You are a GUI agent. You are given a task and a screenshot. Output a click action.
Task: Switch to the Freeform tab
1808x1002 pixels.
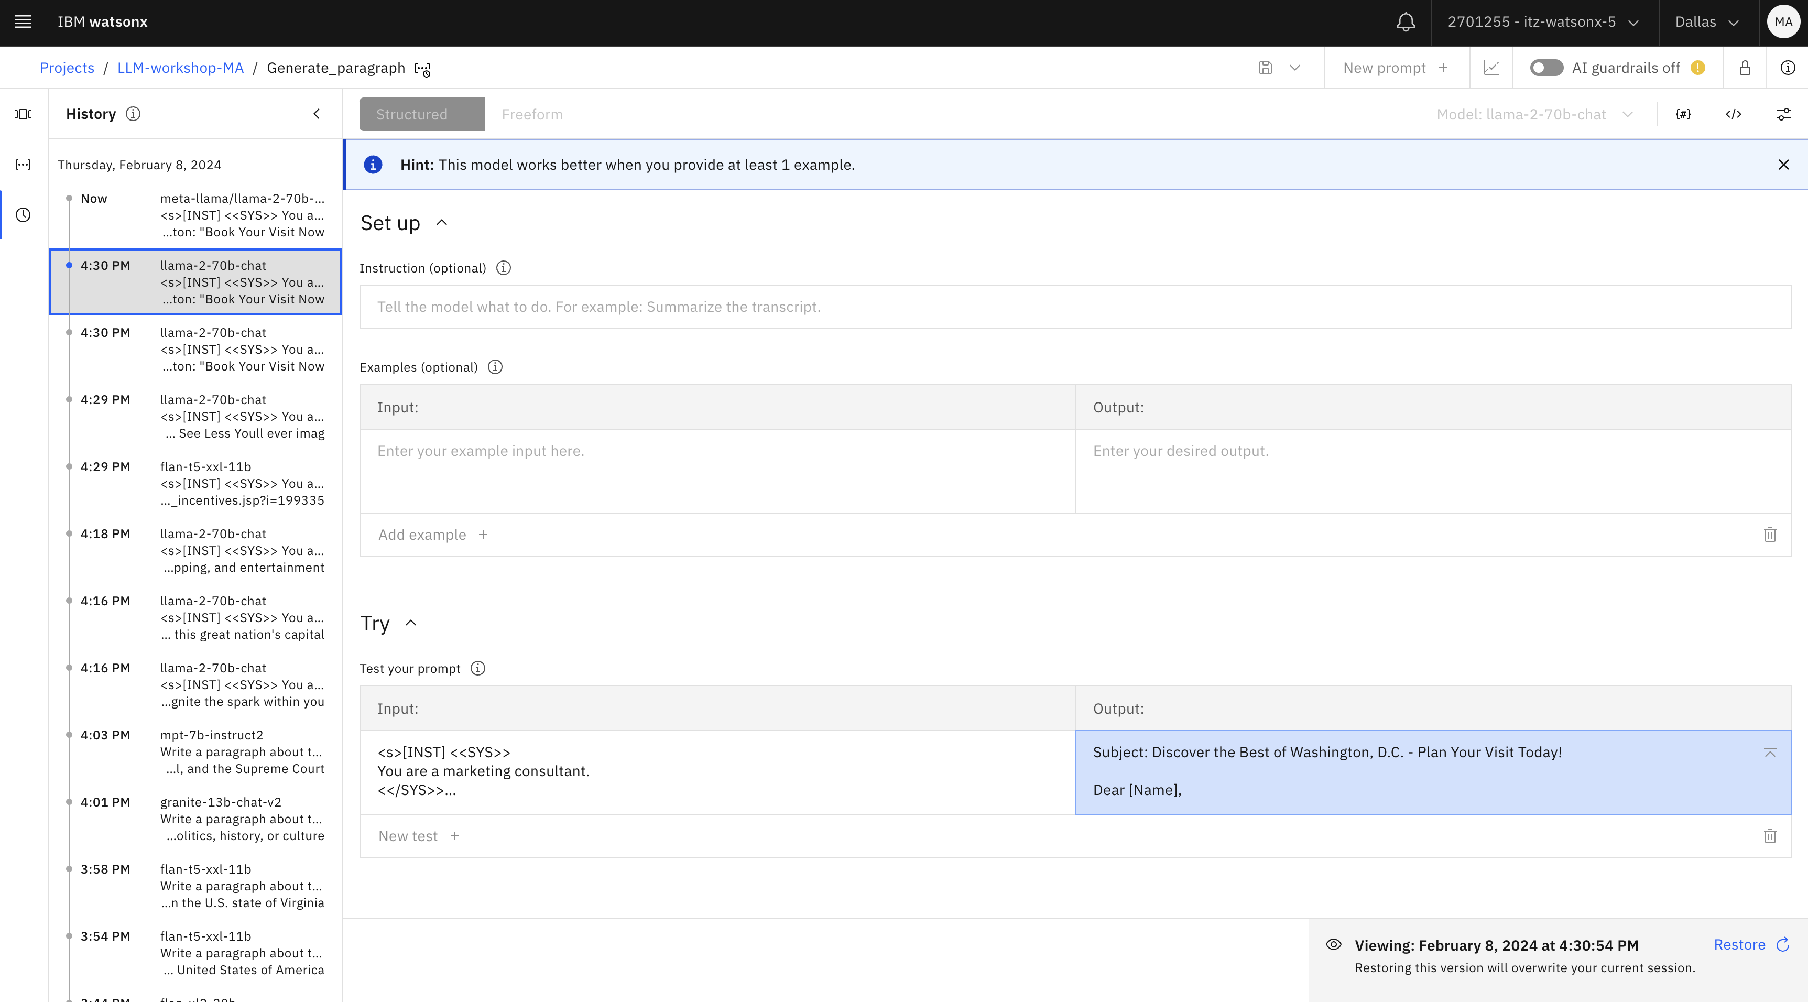click(532, 114)
